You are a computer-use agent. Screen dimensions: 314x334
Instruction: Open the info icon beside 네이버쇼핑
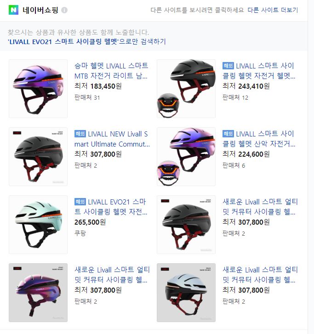point(64,10)
